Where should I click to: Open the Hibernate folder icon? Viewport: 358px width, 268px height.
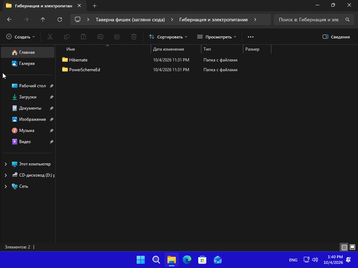(65, 60)
